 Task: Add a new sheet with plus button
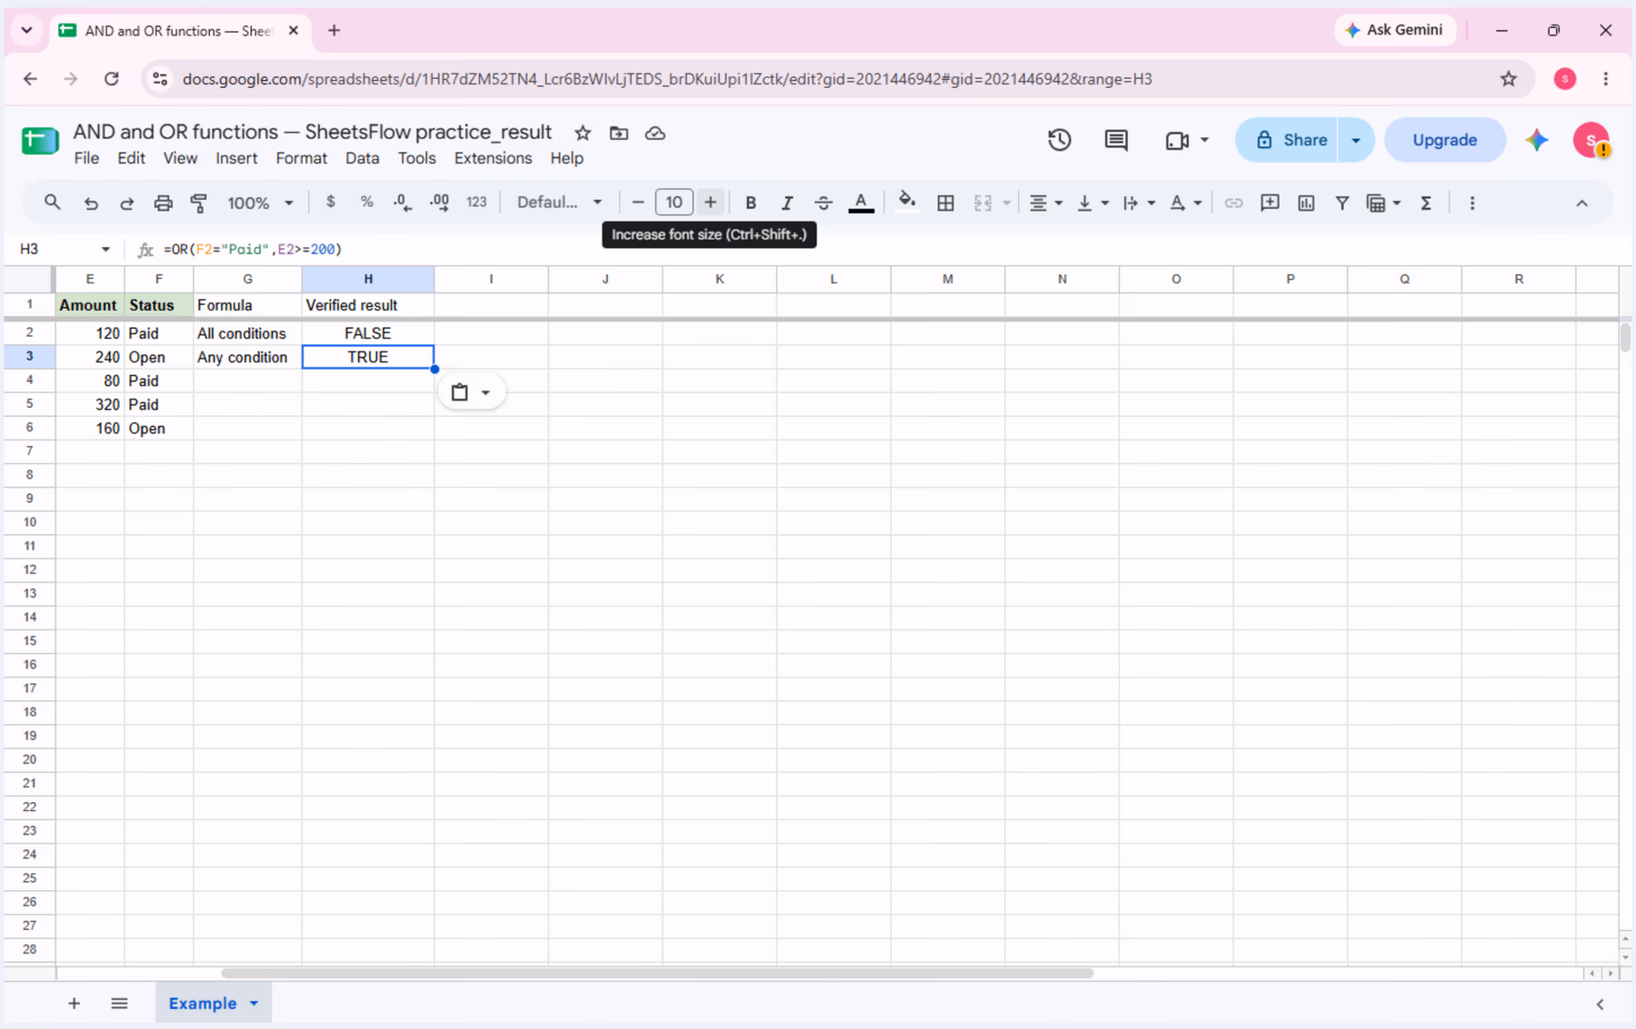click(x=75, y=1003)
